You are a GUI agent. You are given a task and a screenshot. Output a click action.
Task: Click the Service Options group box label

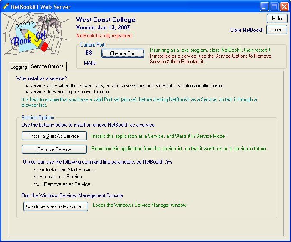pyautogui.click(x=38, y=118)
